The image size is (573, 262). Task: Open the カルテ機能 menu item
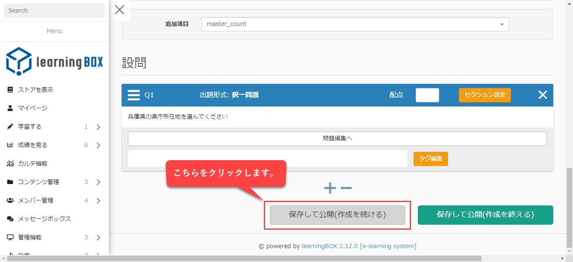(33, 163)
